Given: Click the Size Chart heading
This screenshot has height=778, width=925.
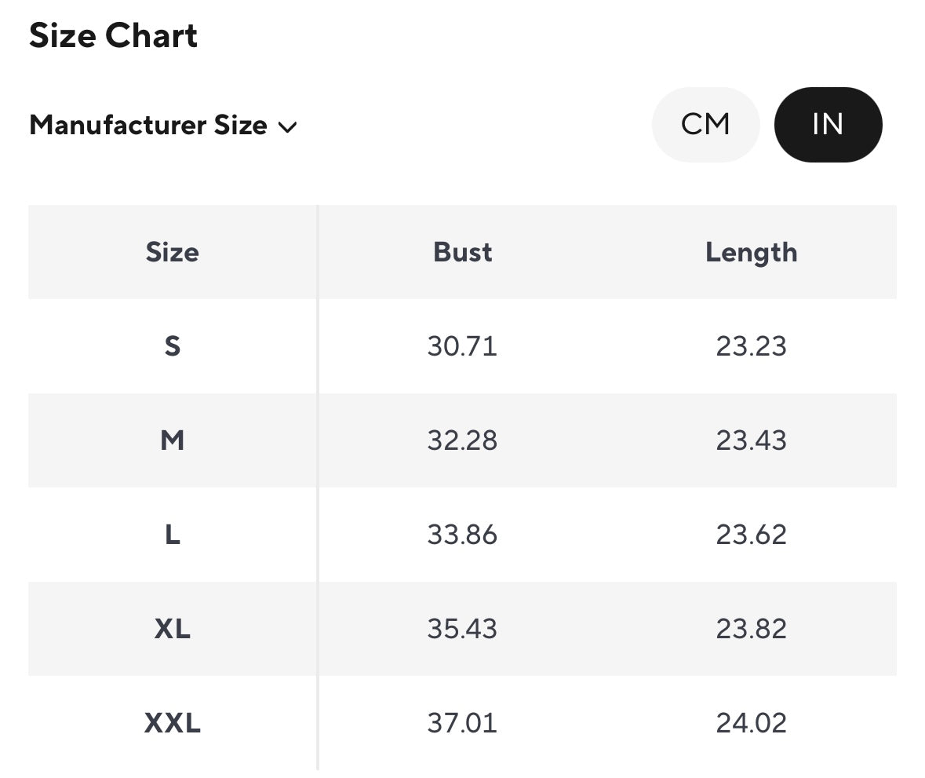Looking at the screenshot, I should tap(114, 36).
